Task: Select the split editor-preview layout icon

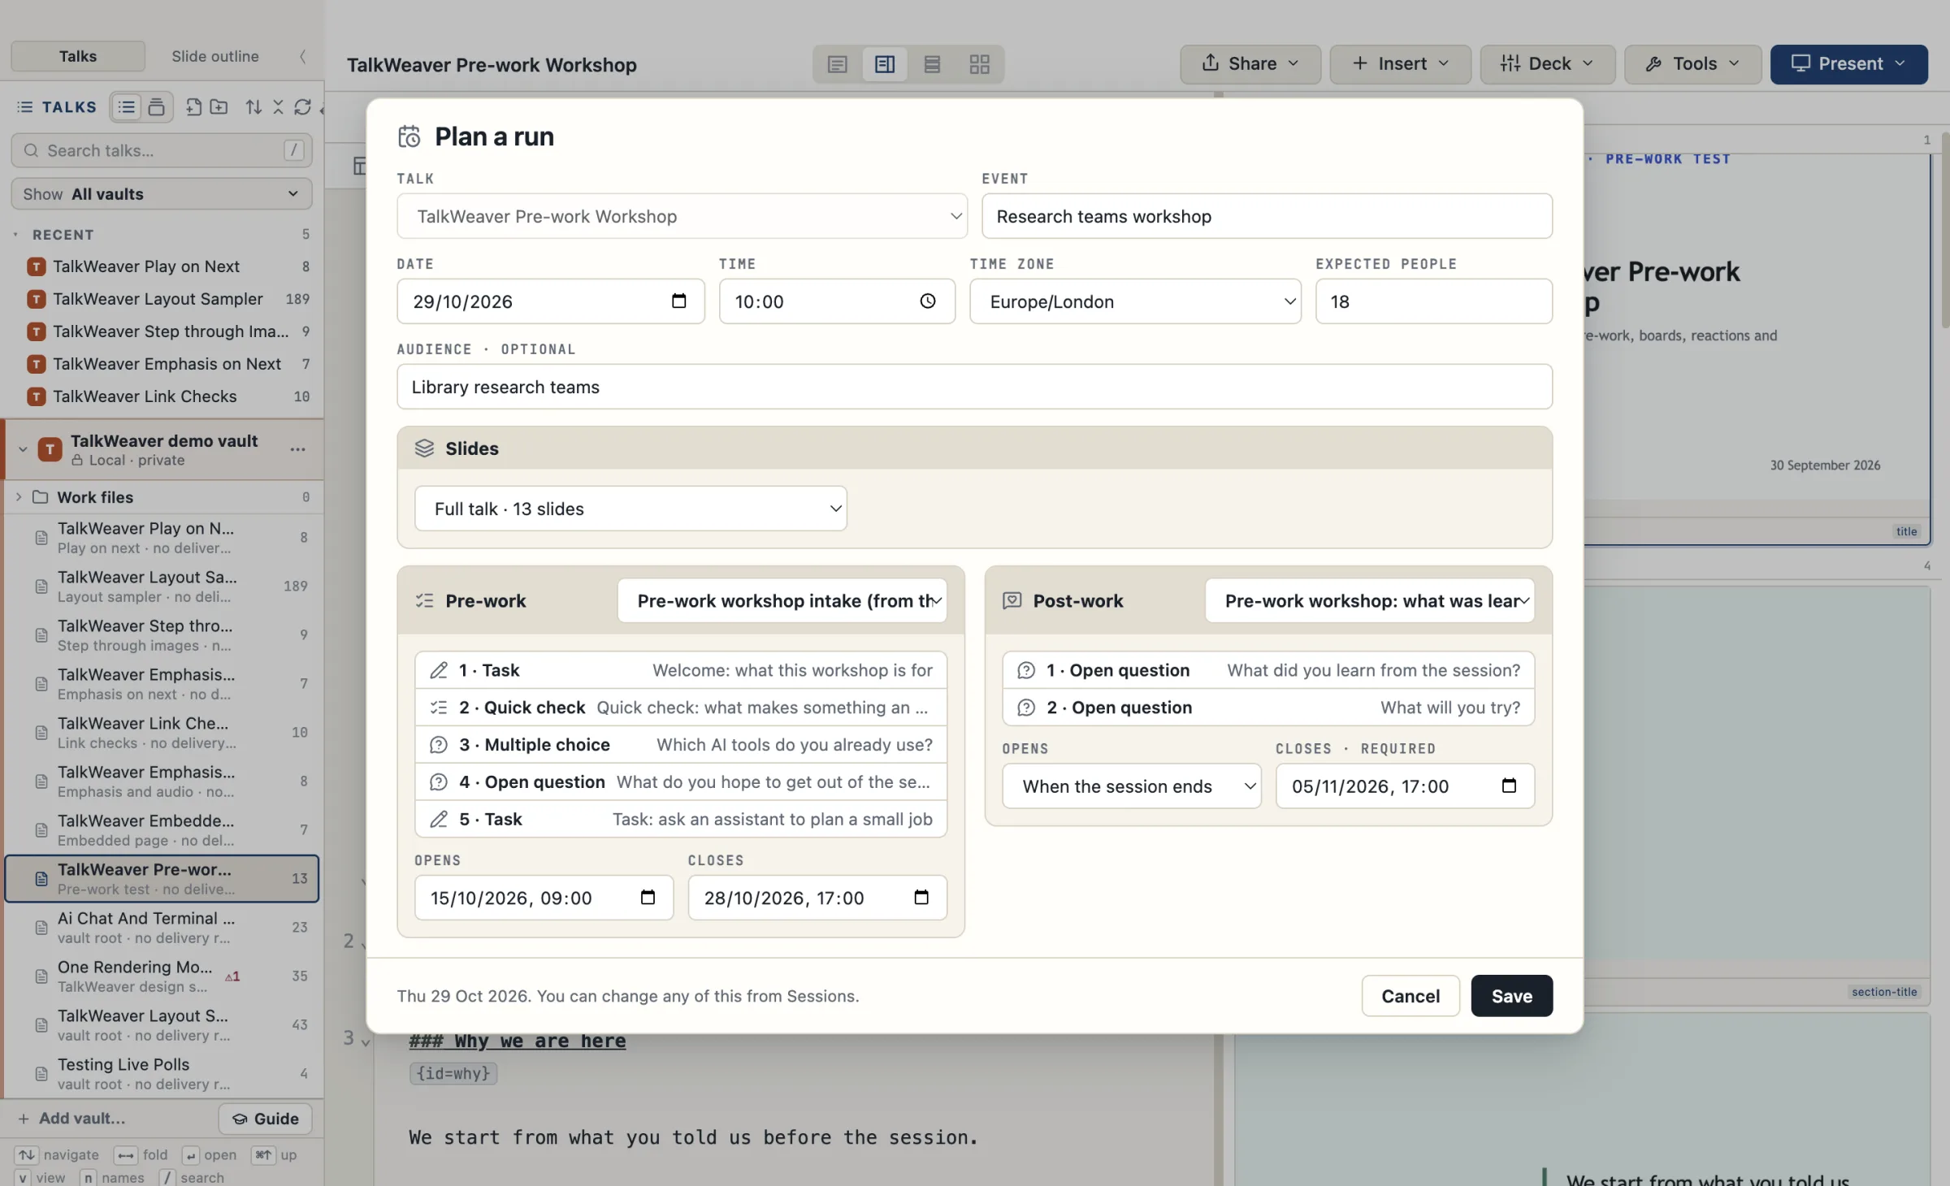Action: (885, 64)
